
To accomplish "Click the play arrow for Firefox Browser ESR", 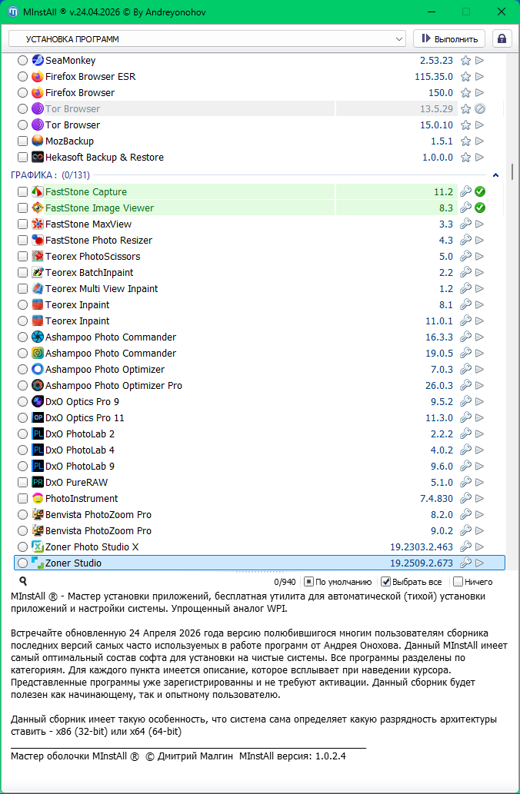I will [480, 77].
